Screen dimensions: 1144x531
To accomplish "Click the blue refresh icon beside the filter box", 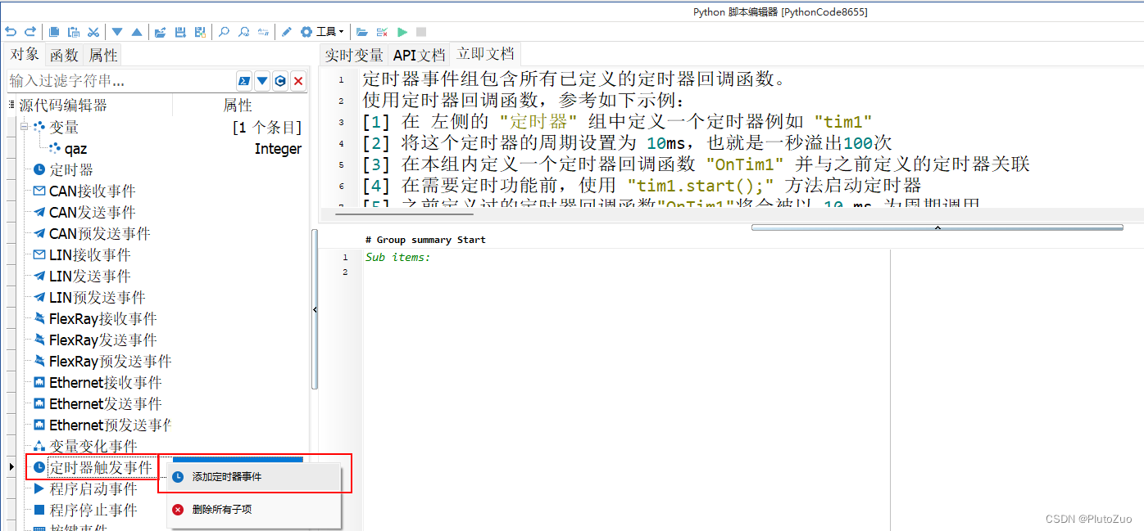I will pos(279,80).
